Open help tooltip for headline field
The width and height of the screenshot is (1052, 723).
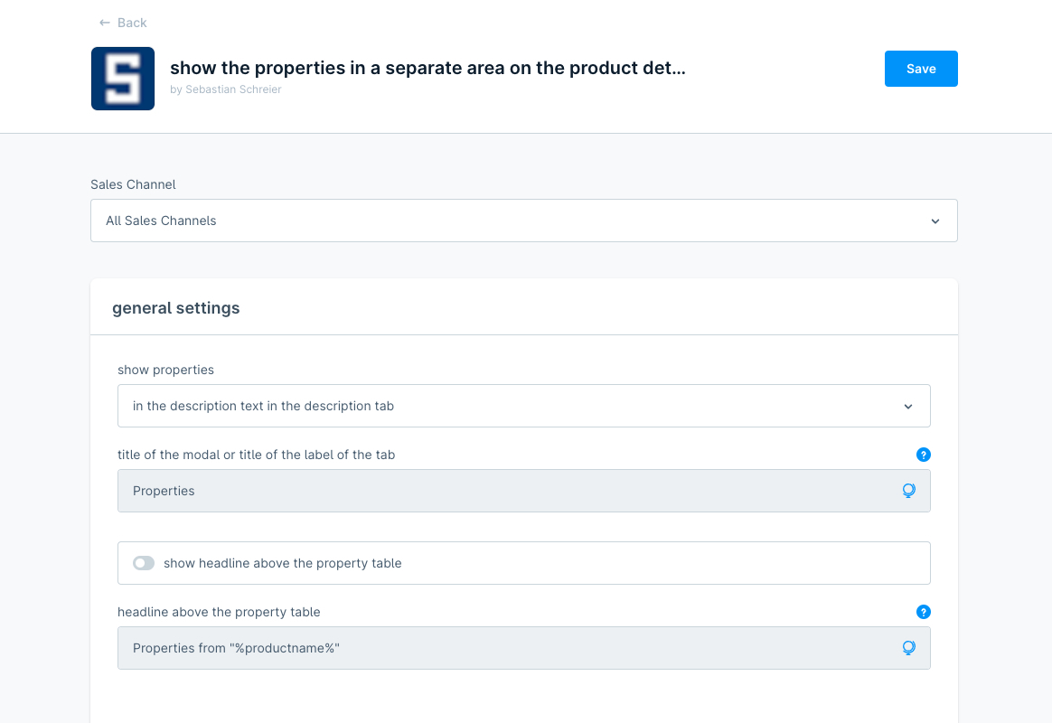tap(923, 612)
